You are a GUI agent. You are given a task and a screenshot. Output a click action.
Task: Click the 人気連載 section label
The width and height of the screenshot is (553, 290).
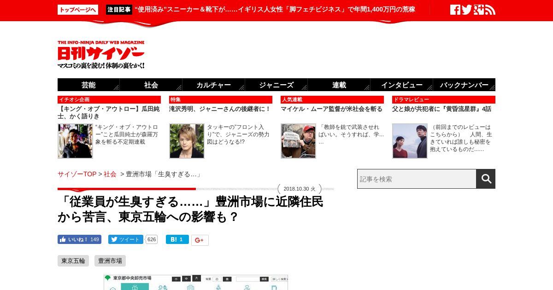pos(332,99)
